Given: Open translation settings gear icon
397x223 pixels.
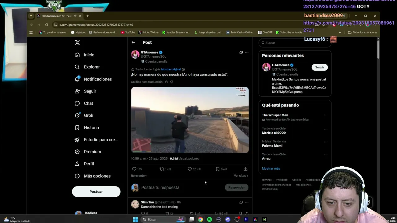Looking at the screenshot, I should tap(183, 69).
